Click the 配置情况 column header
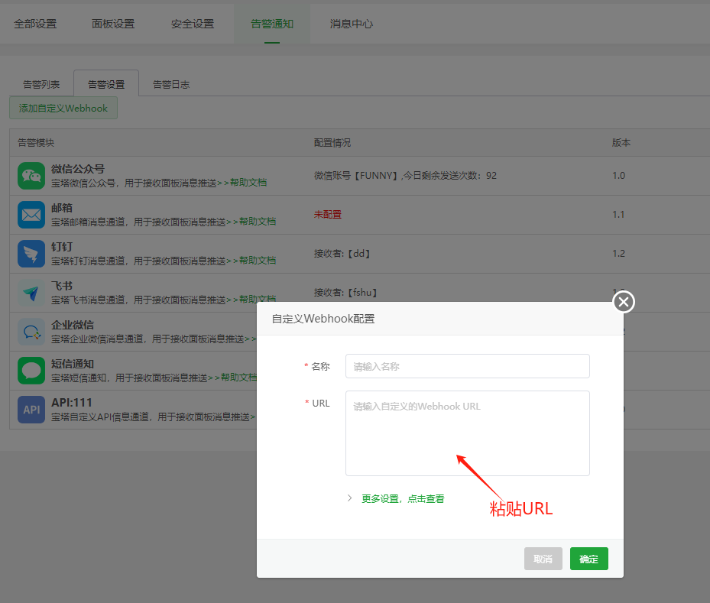This screenshot has height=603, width=710. [x=332, y=143]
